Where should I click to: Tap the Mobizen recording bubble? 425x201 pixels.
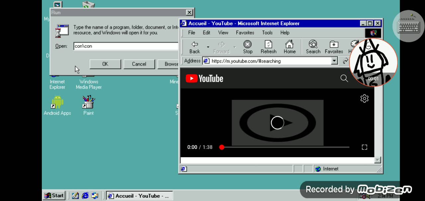373,62
